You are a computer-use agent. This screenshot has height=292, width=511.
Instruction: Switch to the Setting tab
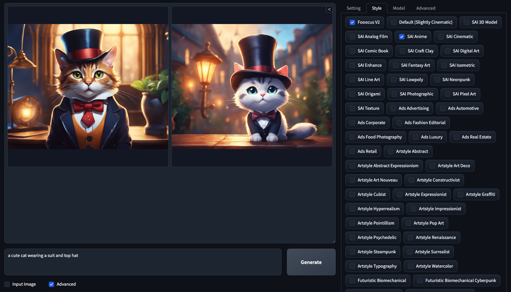[353, 8]
